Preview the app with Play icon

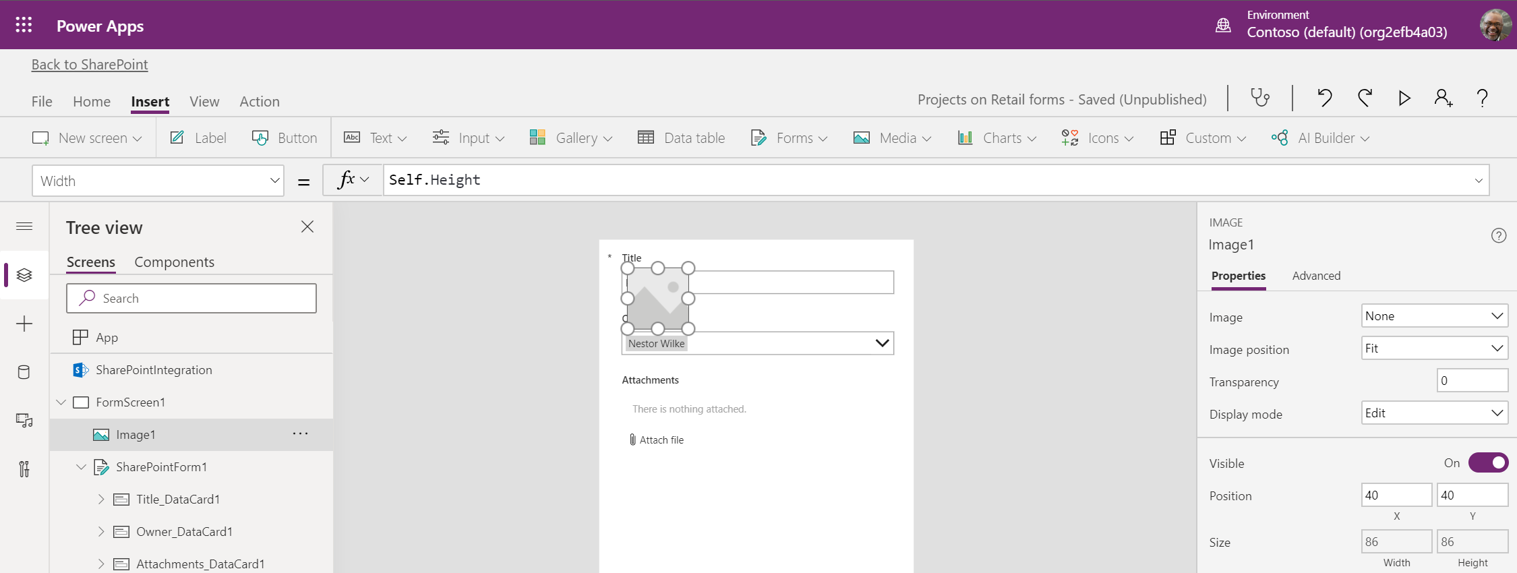click(x=1404, y=98)
